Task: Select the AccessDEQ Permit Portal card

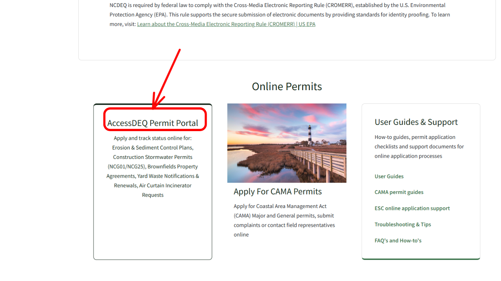Action: click(153, 181)
